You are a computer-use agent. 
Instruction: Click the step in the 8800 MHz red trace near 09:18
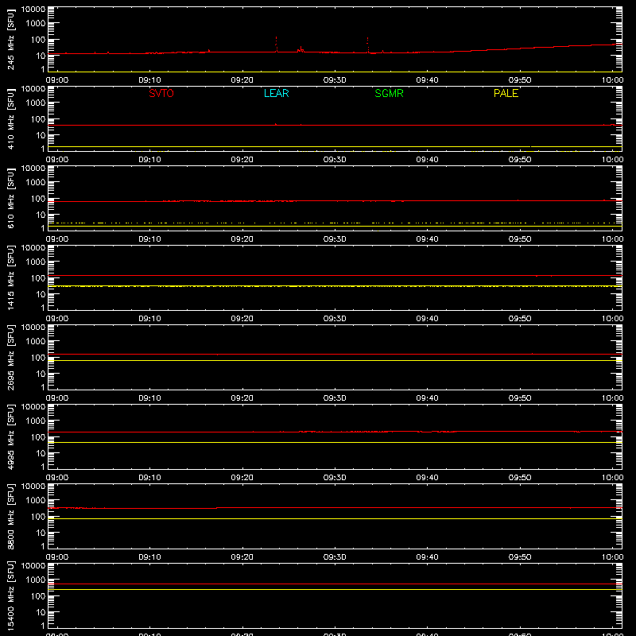tap(216, 508)
